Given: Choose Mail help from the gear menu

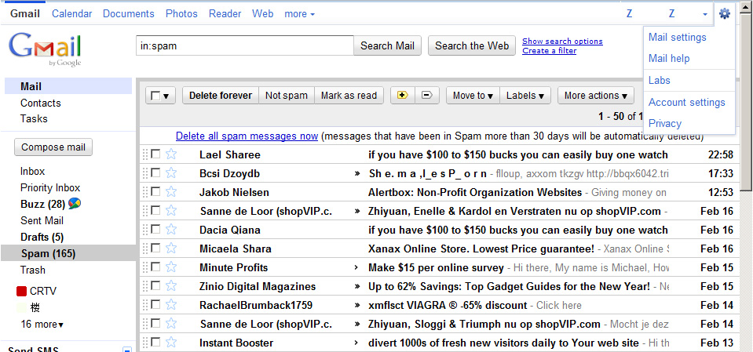Looking at the screenshot, I should pyautogui.click(x=669, y=59).
